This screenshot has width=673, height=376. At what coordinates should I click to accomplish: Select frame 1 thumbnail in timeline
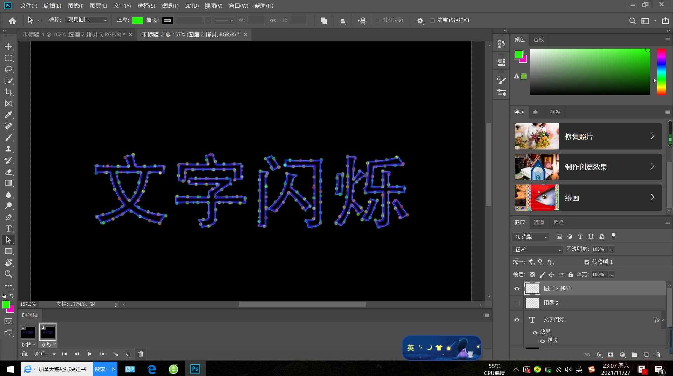pos(28,332)
